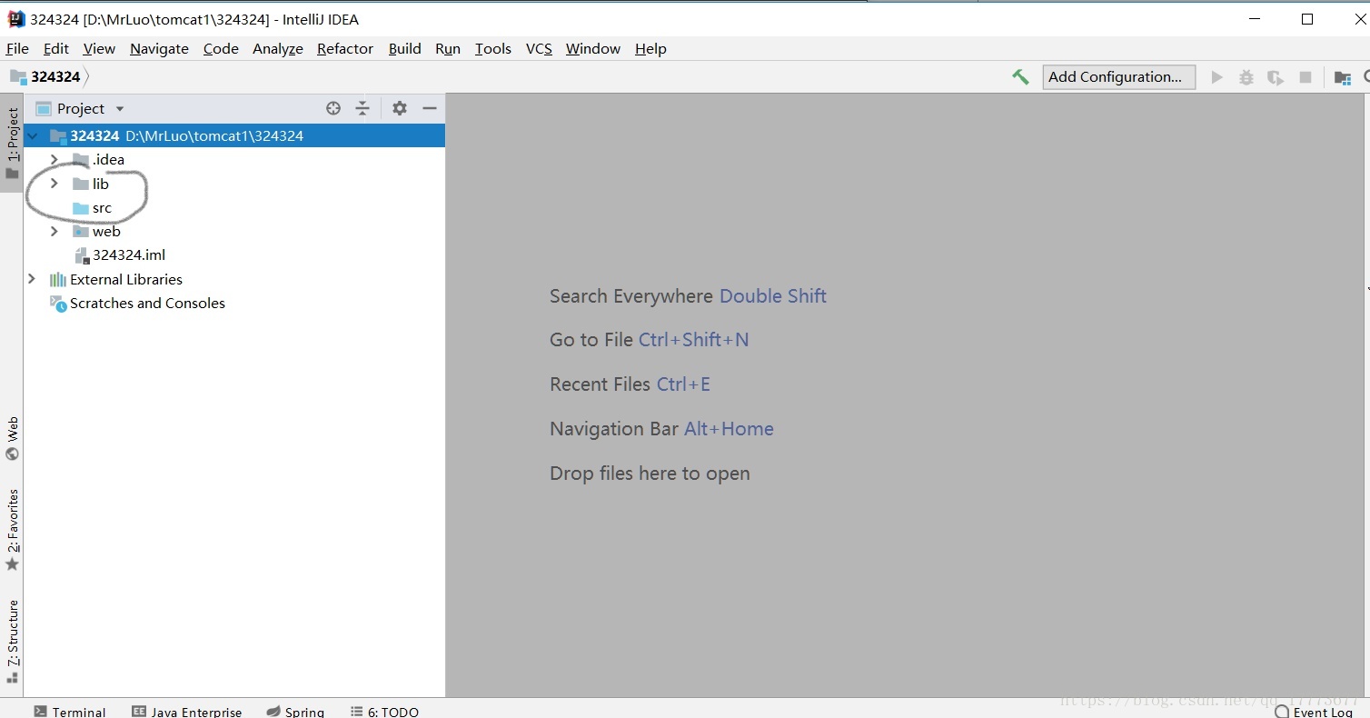Image resolution: width=1370 pixels, height=718 pixels.
Task: Click the 324324 module icon in navigation bar
Action: click(x=18, y=77)
